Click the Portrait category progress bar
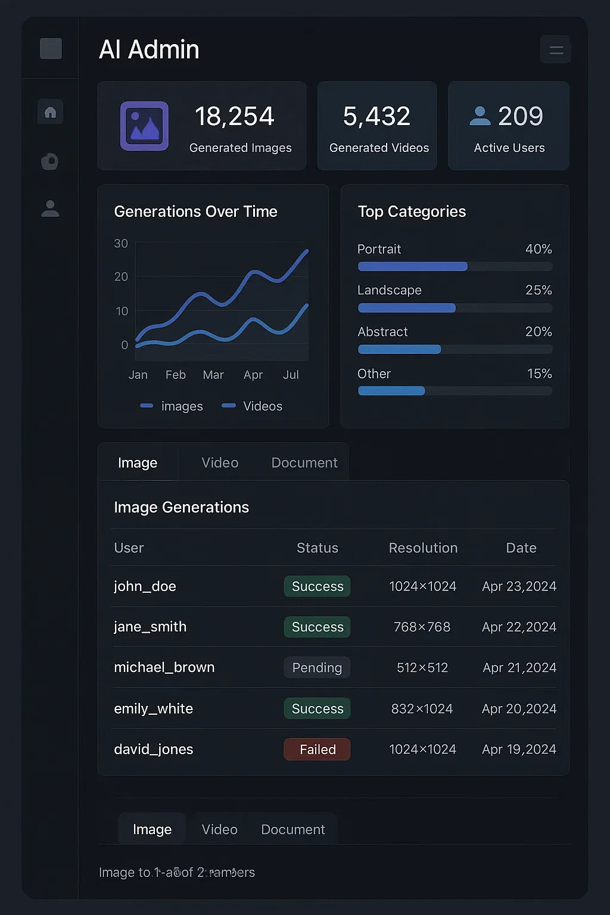The height and width of the screenshot is (915, 610). coord(455,267)
